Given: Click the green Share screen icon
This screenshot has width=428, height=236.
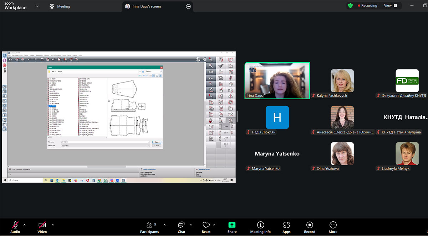Looking at the screenshot, I should 232,225.
